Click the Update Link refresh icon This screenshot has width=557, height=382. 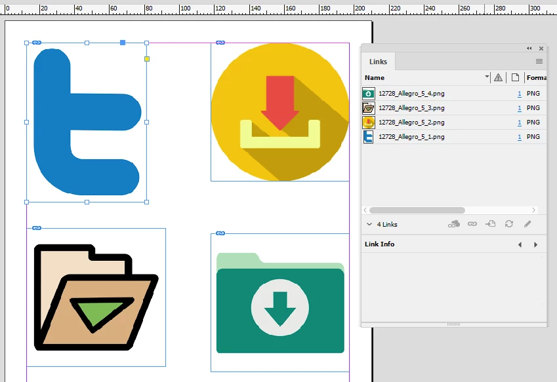[x=509, y=224]
